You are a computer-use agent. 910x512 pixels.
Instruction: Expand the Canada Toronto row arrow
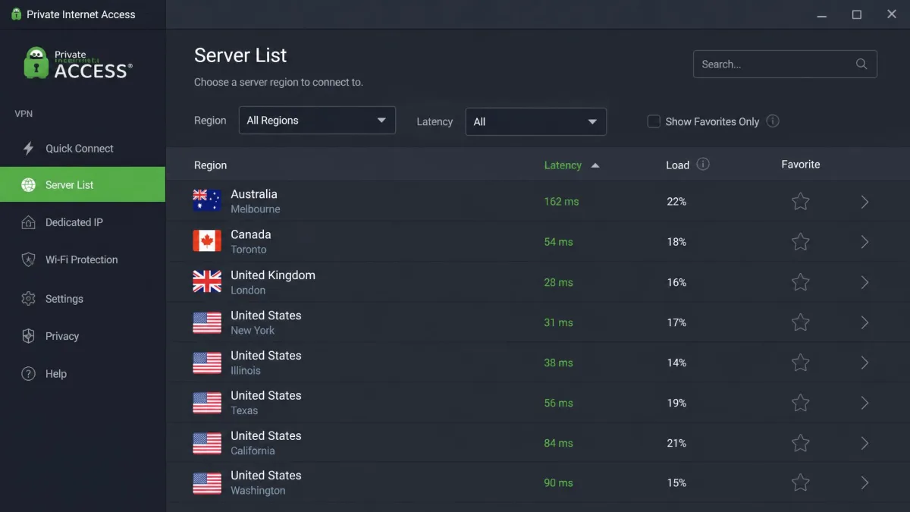pyautogui.click(x=864, y=242)
